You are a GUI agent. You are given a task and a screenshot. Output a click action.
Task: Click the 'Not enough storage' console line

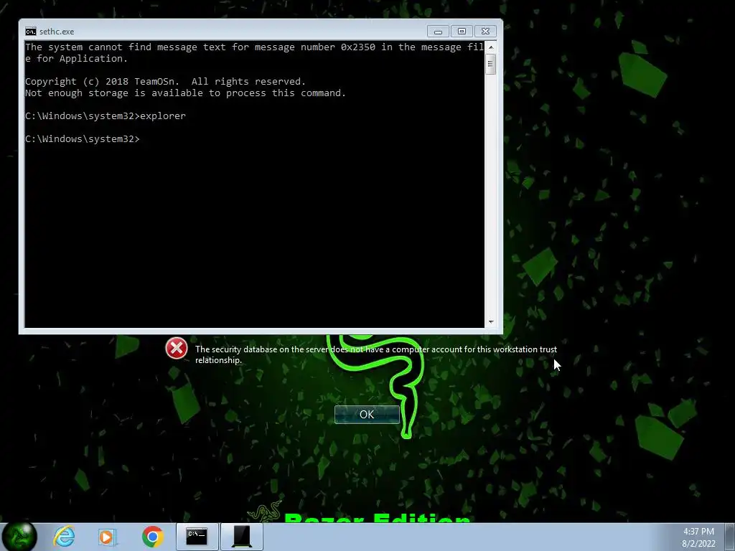[185, 93]
